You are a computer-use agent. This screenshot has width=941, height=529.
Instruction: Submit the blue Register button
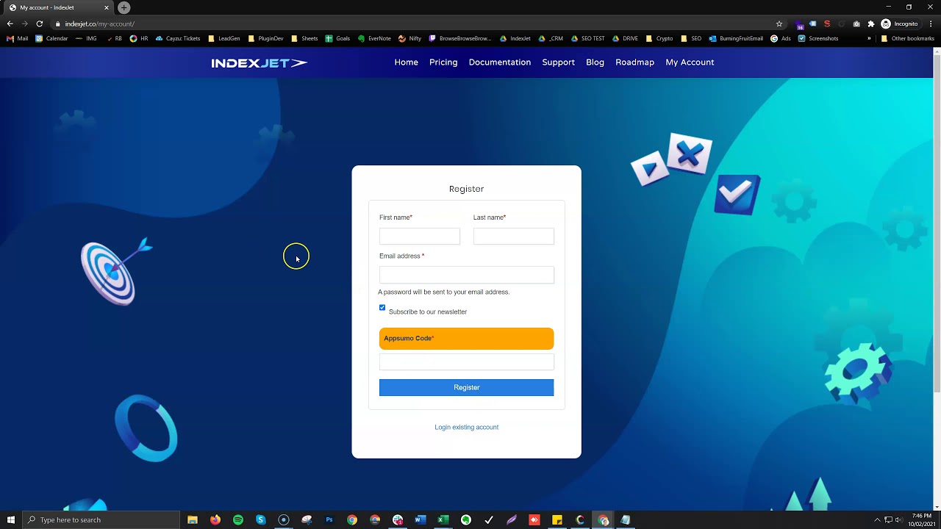coord(467,387)
